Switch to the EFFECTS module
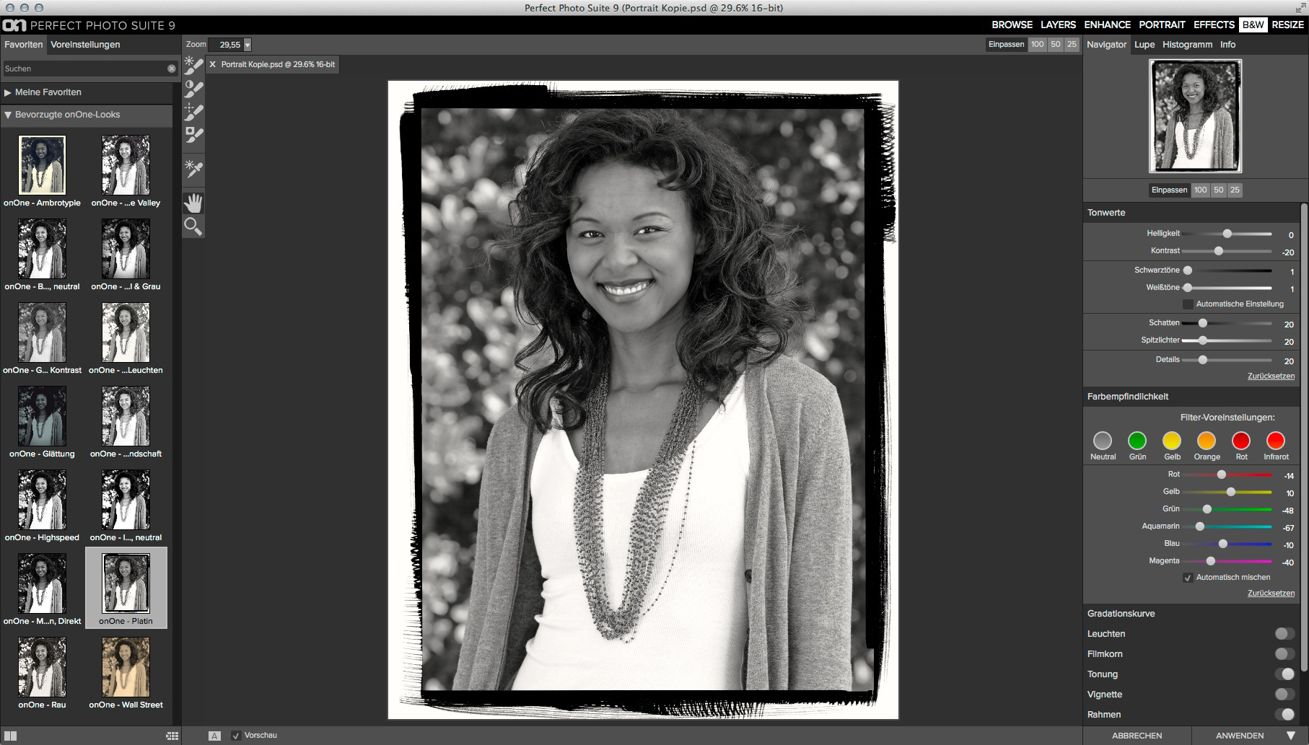Image resolution: width=1309 pixels, height=745 pixels. (x=1214, y=25)
